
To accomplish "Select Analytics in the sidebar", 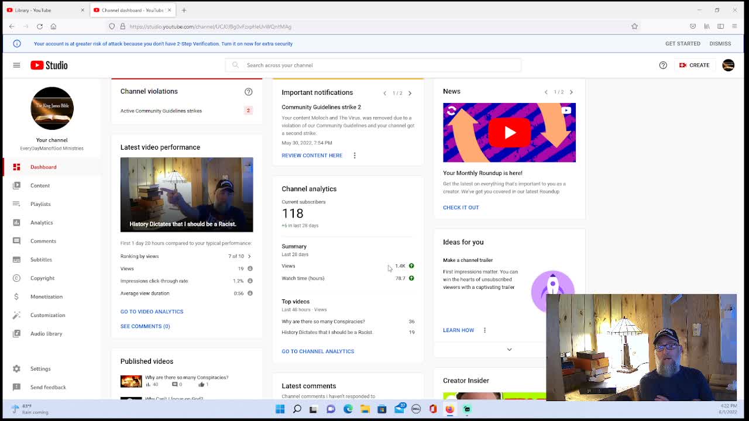I will [42, 222].
